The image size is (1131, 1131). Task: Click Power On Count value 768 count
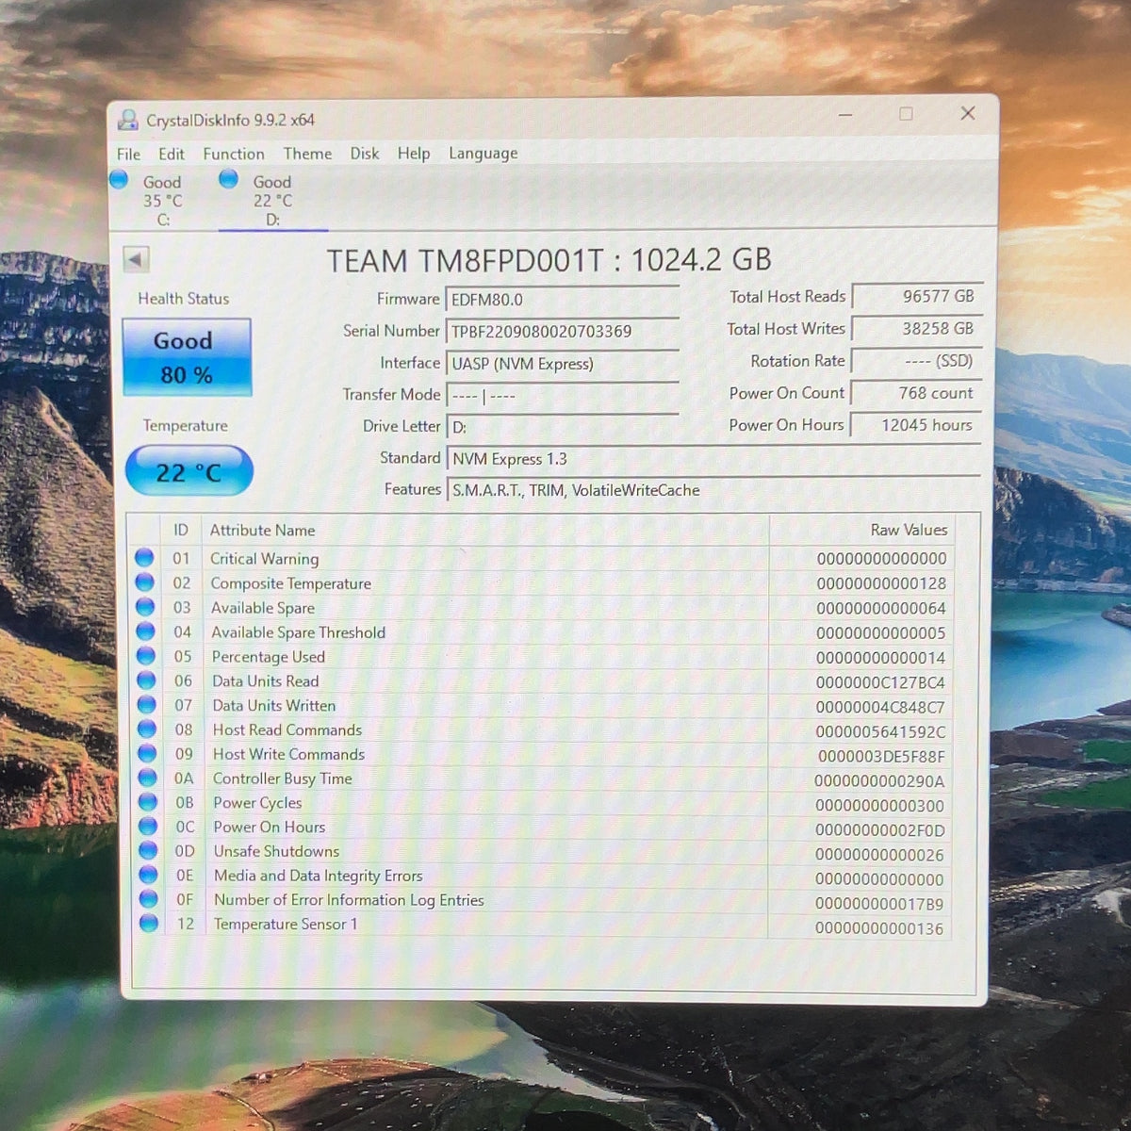pos(917,393)
